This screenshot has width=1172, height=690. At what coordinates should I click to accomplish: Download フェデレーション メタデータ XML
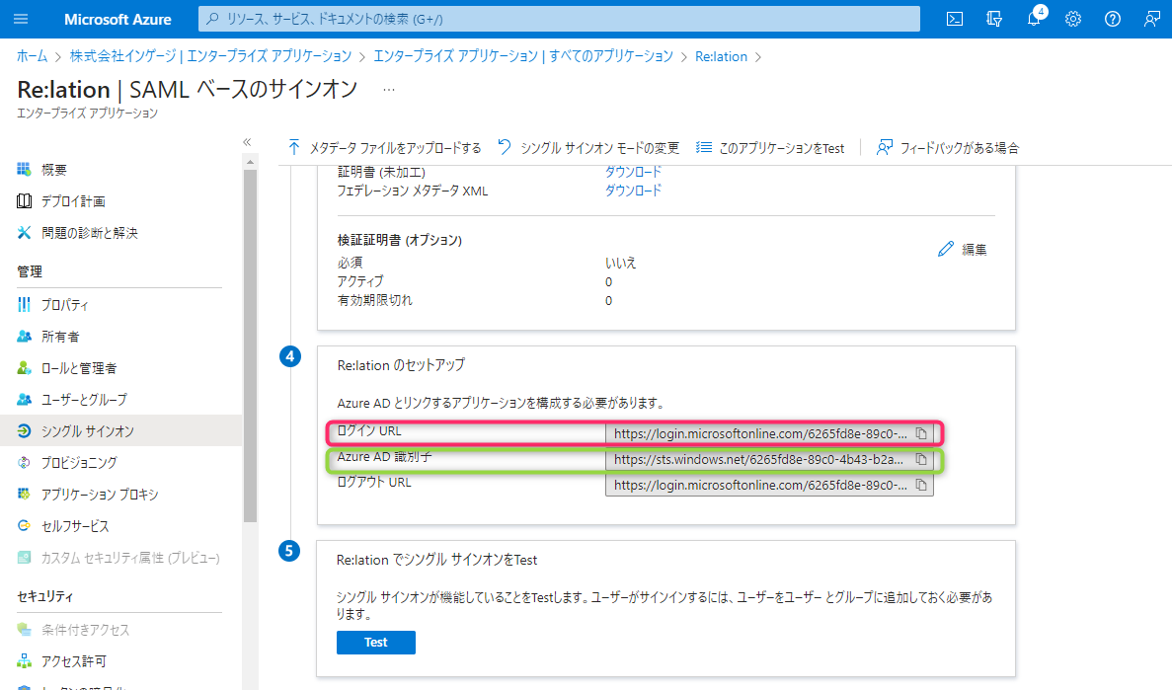click(633, 191)
